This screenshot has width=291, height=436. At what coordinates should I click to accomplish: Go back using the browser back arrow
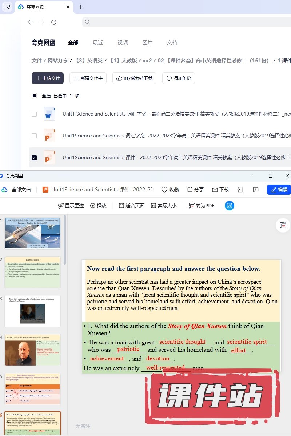coord(31,22)
